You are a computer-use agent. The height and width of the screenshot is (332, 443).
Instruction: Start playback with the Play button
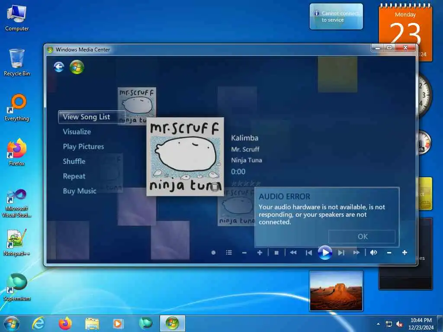click(x=325, y=252)
